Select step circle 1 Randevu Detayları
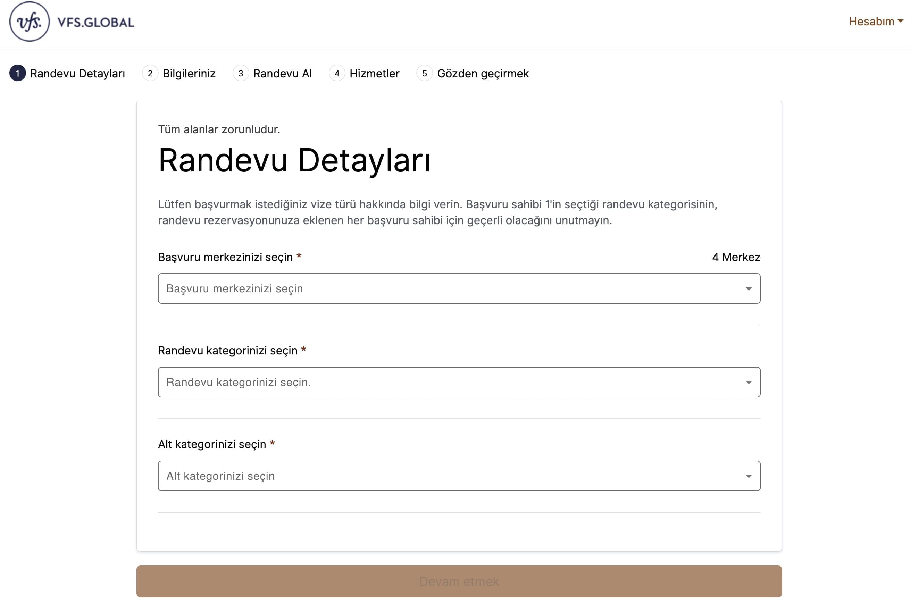The width and height of the screenshot is (911, 604). coord(18,73)
